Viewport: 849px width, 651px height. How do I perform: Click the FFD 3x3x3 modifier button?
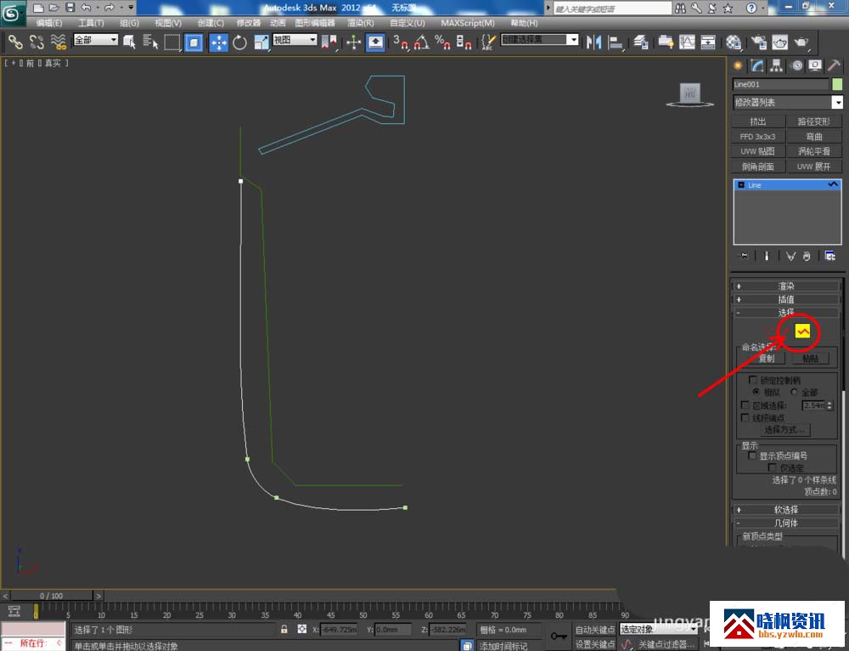click(757, 137)
